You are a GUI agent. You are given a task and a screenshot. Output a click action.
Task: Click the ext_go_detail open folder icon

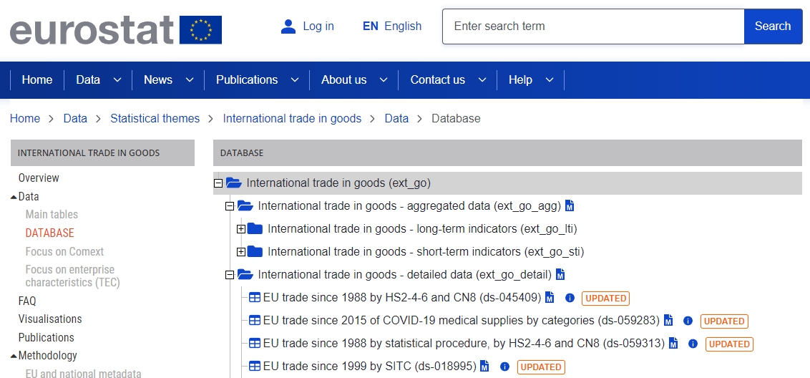coord(245,275)
